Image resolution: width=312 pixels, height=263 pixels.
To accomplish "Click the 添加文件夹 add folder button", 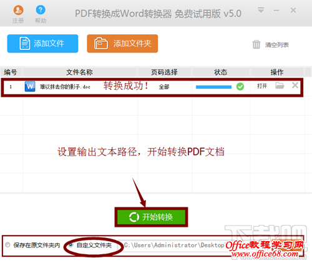I will point(122,44).
